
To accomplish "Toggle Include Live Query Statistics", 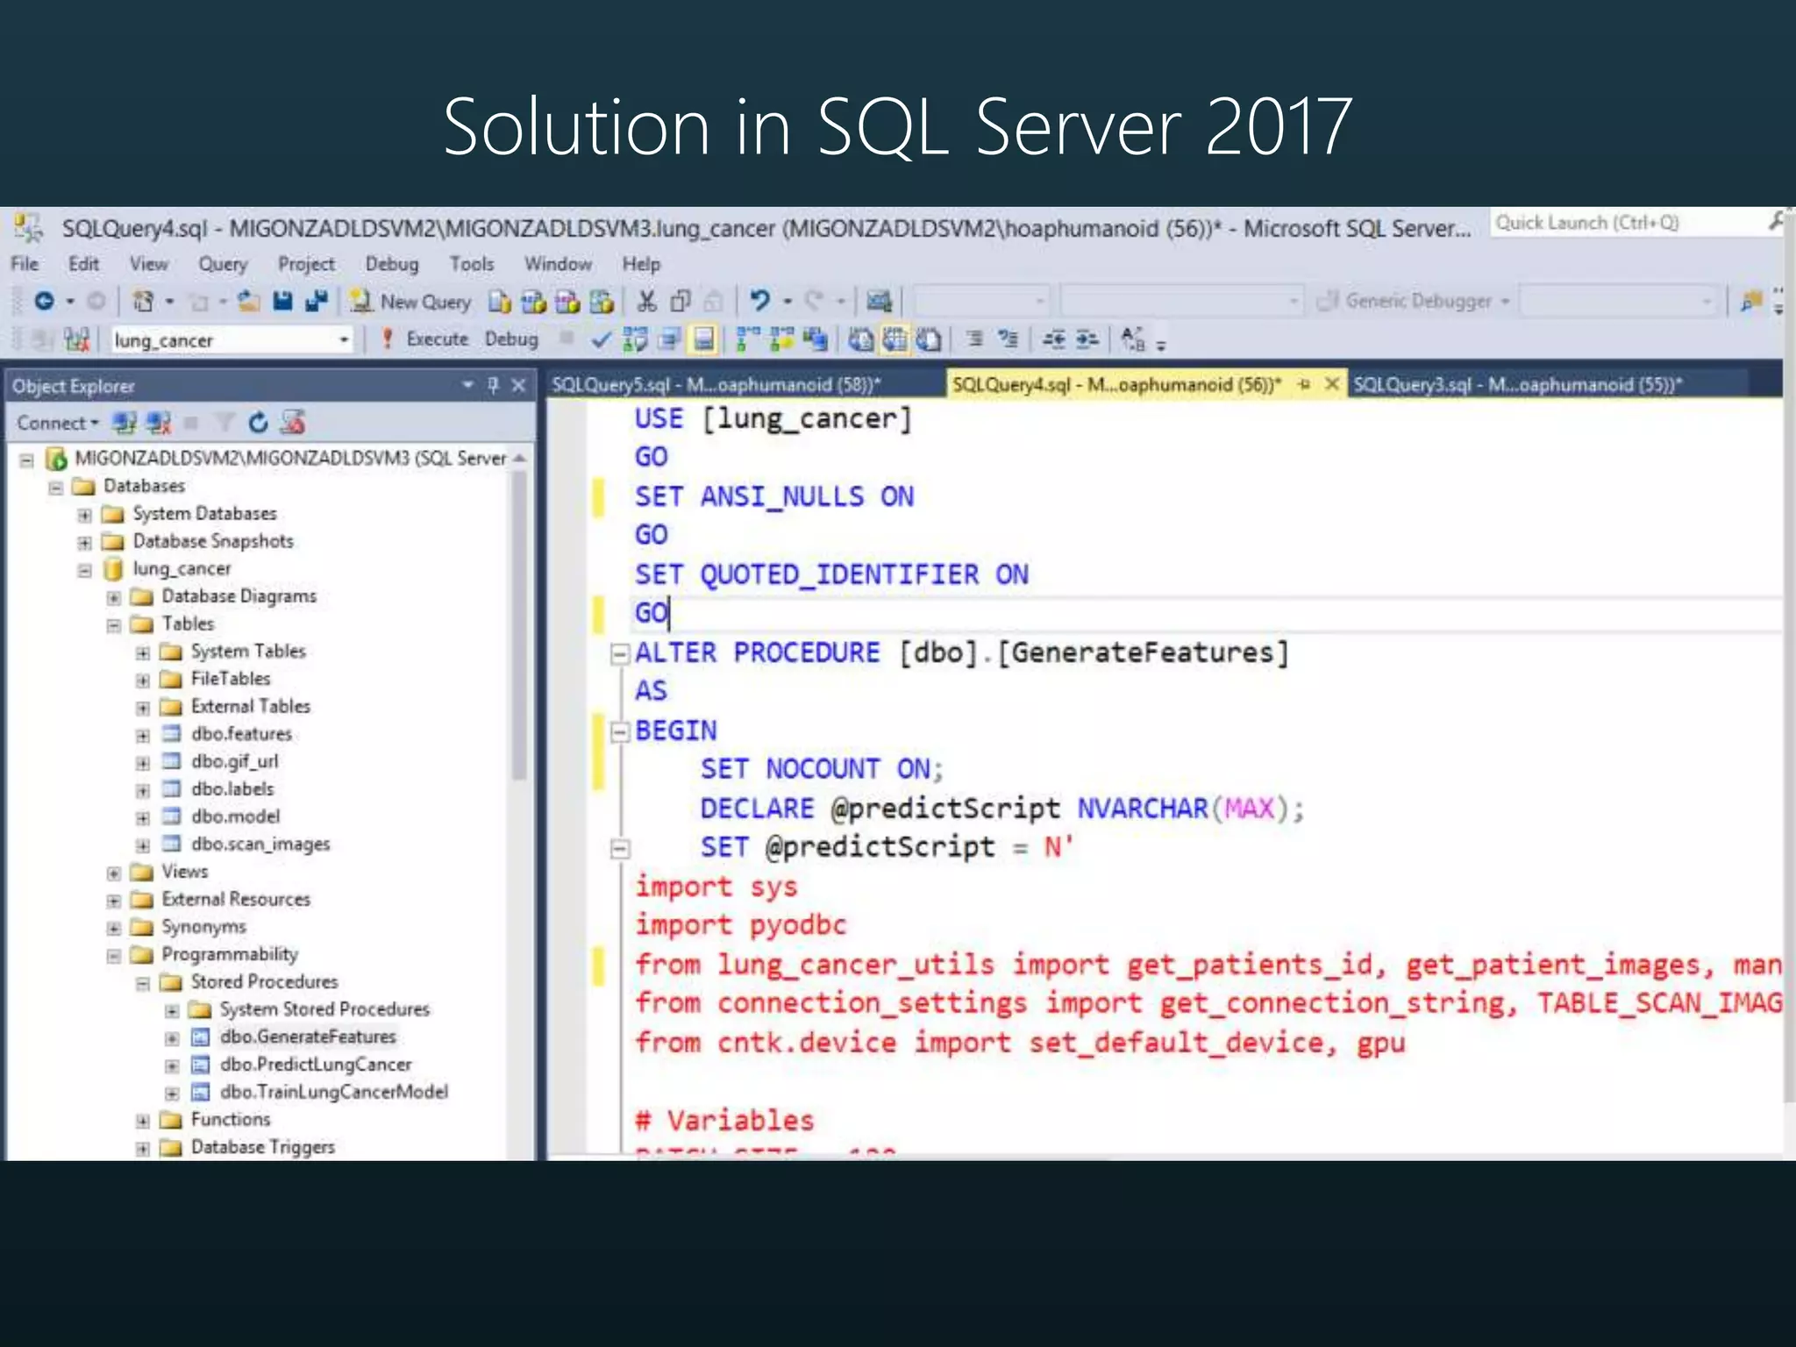I will pos(781,339).
